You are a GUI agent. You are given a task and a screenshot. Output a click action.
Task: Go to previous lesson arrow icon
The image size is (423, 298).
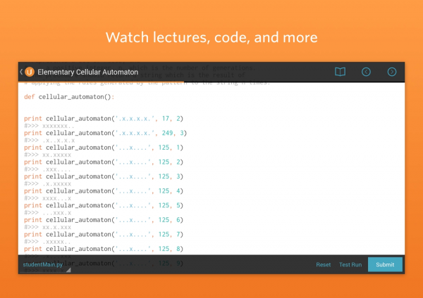point(366,72)
